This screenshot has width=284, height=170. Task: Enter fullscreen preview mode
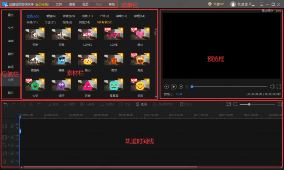tap(279, 87)
